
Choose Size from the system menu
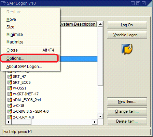point(30,27)
